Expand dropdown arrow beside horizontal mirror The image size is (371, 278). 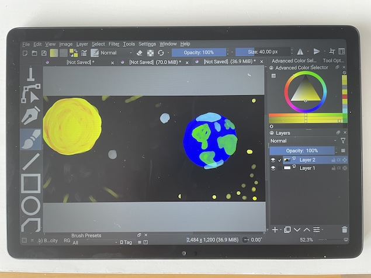click(x=308, y=51)
